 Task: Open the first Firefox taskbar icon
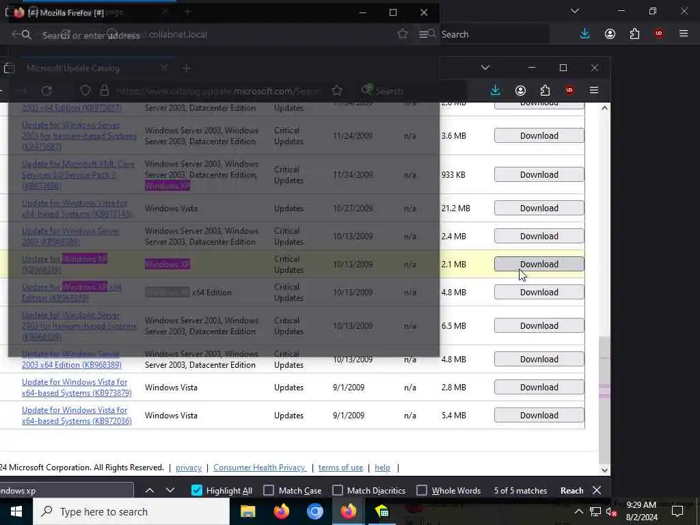point(281,511)
